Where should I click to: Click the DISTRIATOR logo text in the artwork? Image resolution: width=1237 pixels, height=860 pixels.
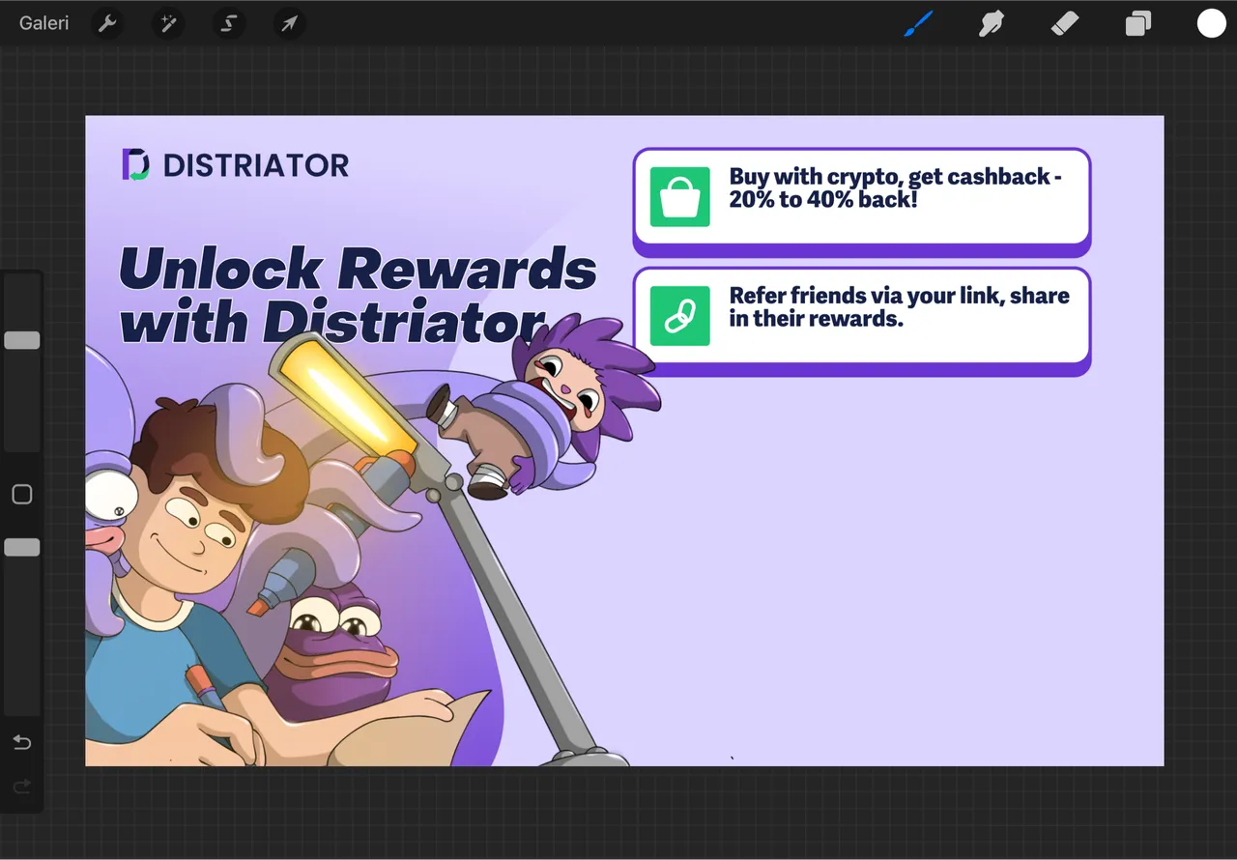click(x=256, y=165)
